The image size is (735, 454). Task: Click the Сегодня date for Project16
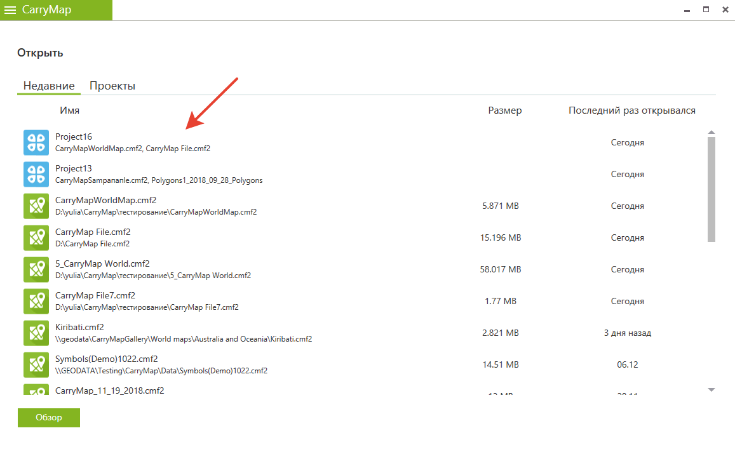tap(628, 143)
